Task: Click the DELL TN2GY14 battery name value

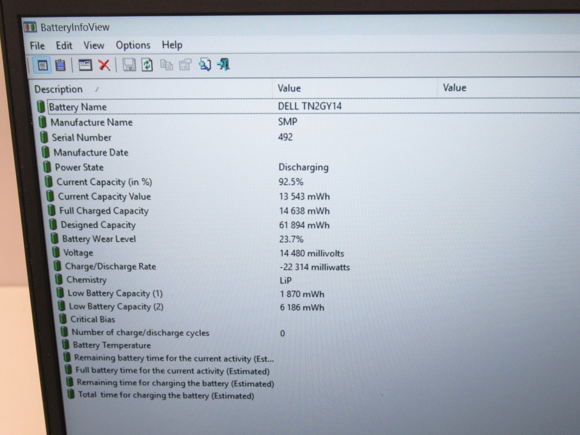Action: (310, 106)
